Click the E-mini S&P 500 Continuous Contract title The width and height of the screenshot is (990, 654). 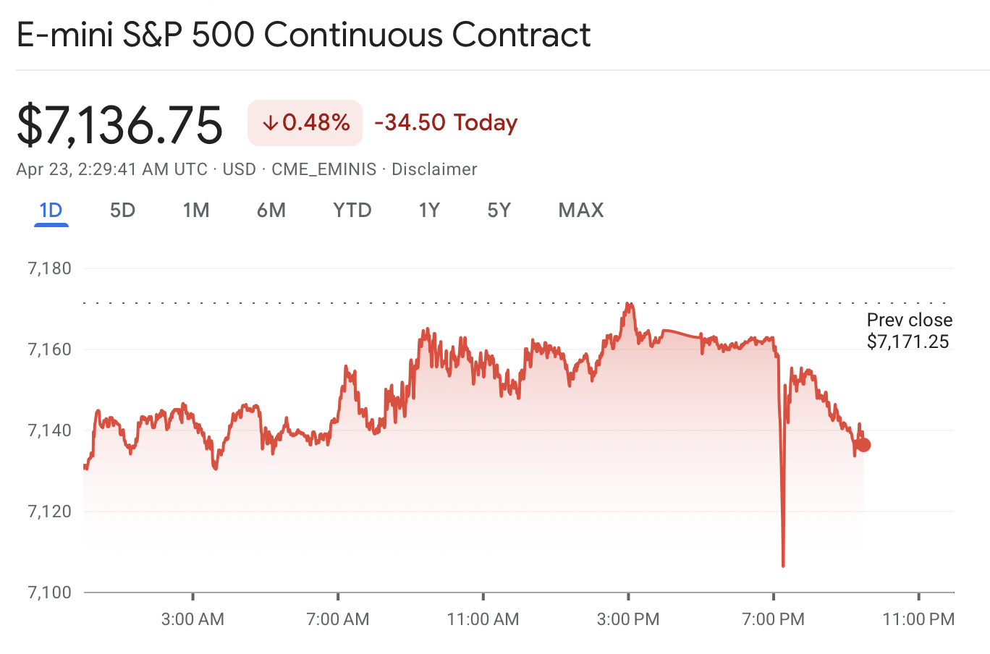click(x=304, y=35)
